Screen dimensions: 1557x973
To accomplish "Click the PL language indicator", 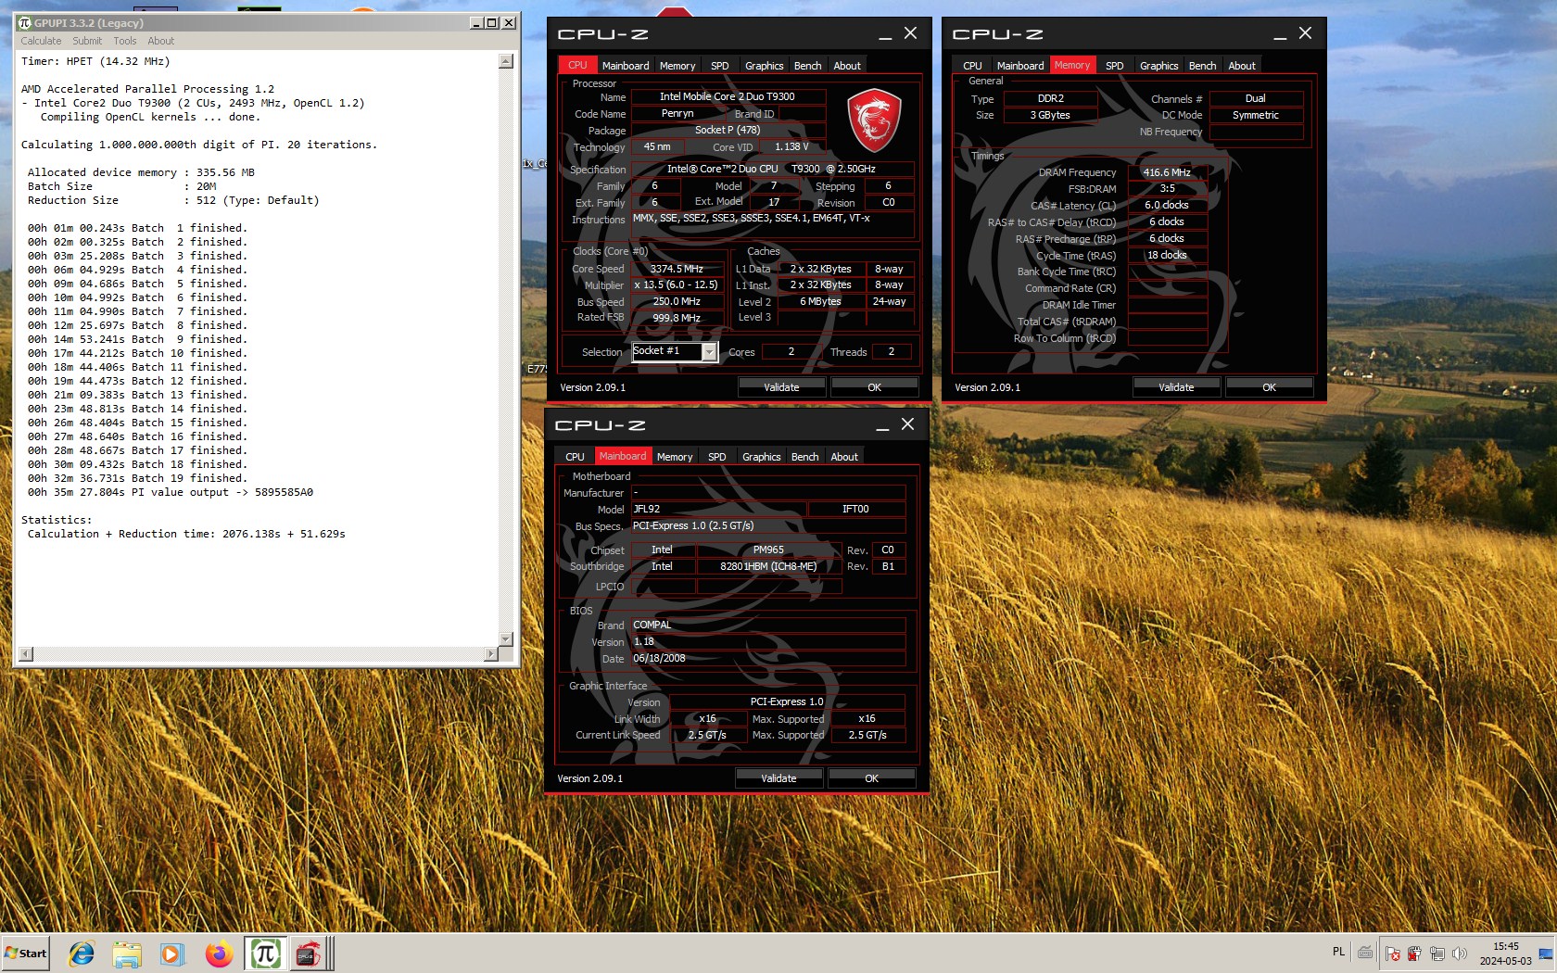I will click(1338, 952).
